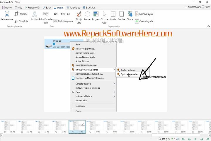Select Título Fotograma tool
Screen dimensions: 211x141
[63, 21]
